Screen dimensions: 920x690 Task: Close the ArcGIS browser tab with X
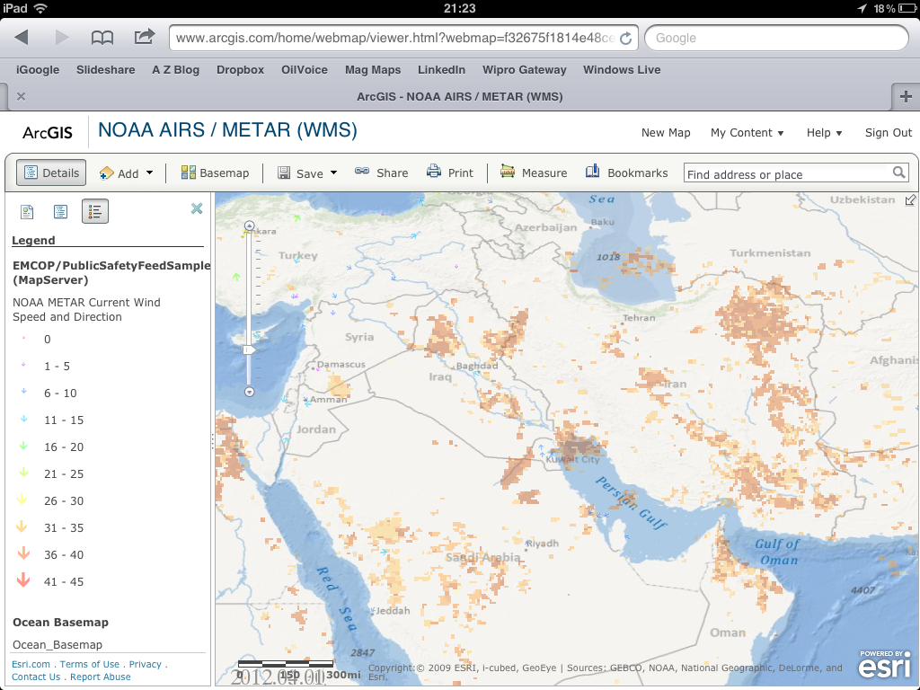point(22,96)
